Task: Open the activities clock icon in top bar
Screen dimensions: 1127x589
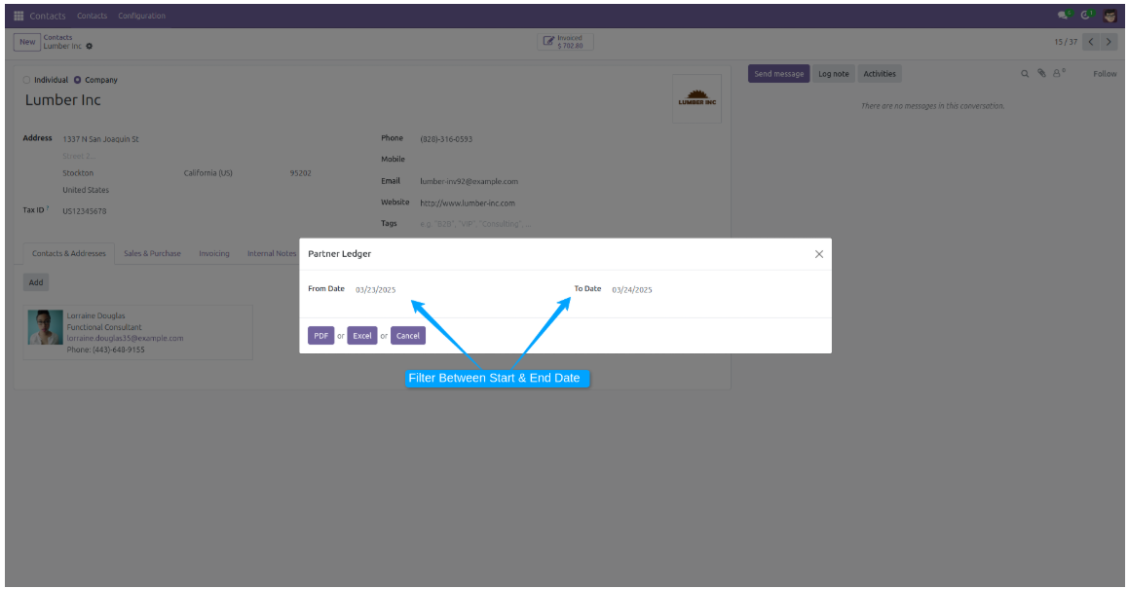Action: pyautogui.click(x=1086, y=16)
